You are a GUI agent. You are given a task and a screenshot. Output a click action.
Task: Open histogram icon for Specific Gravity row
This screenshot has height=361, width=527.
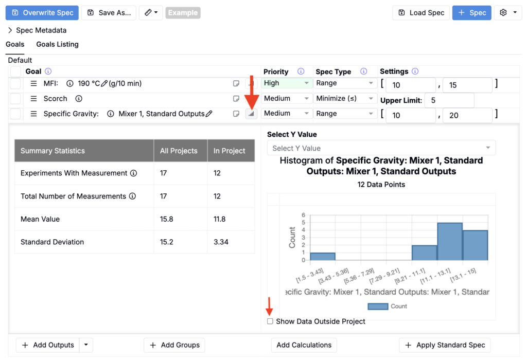[x=251, y=114]
